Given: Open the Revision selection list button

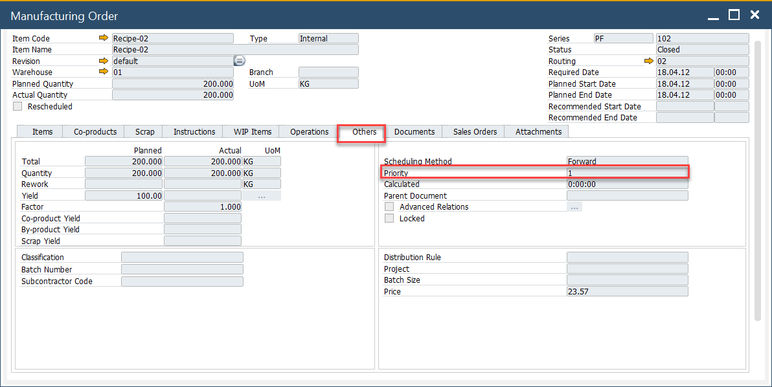Looking at the screenshot, I should point(239,61).
